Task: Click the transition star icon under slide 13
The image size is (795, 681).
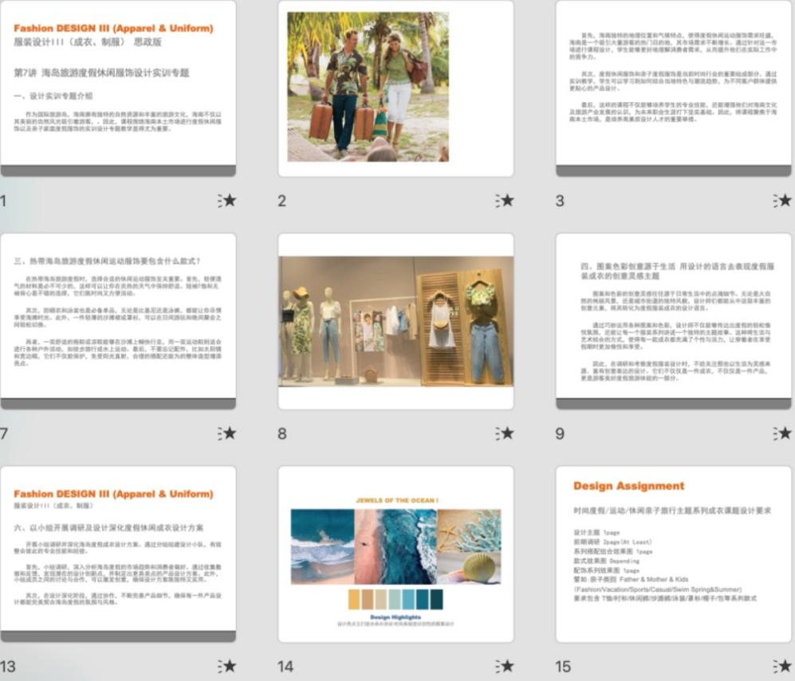Action: [x=227, y=666]
